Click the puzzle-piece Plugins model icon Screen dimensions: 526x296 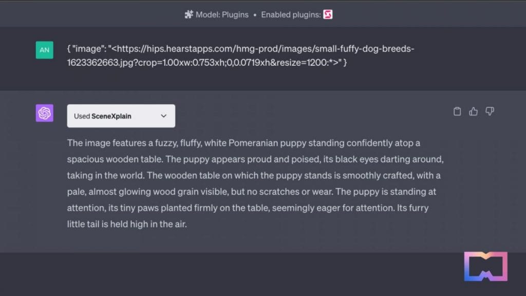(189, 14)
